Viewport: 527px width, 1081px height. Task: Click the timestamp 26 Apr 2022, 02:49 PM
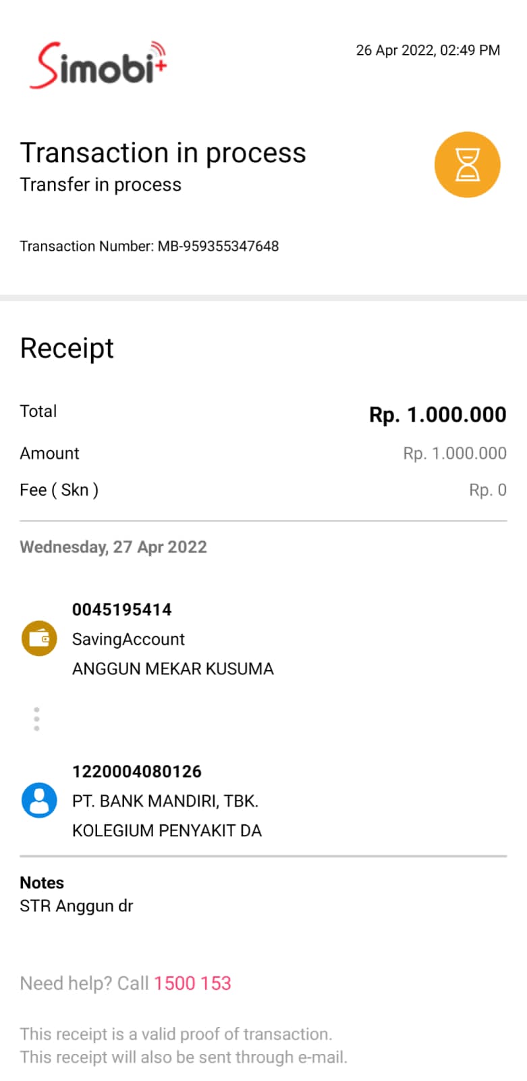click(428, 51)
